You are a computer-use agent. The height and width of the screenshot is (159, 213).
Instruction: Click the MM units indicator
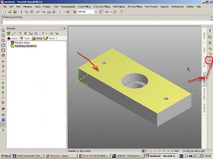[x=177, y=151]
